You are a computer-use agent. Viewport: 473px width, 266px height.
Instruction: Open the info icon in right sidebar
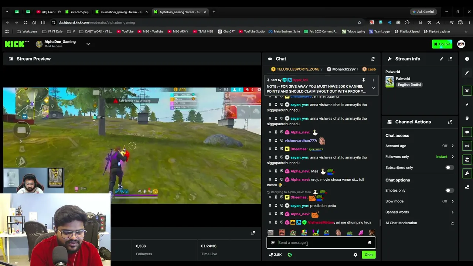(467, 59)
